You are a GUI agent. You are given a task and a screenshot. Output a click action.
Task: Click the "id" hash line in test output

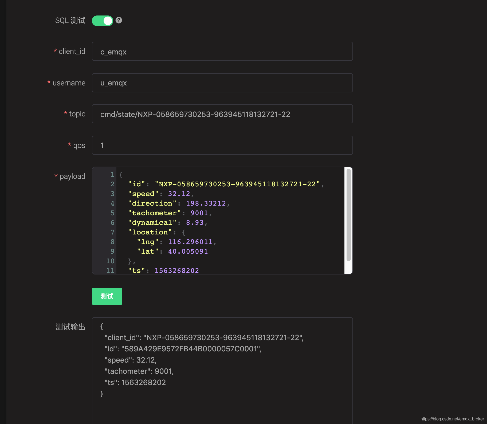click(x=183, y=349)
